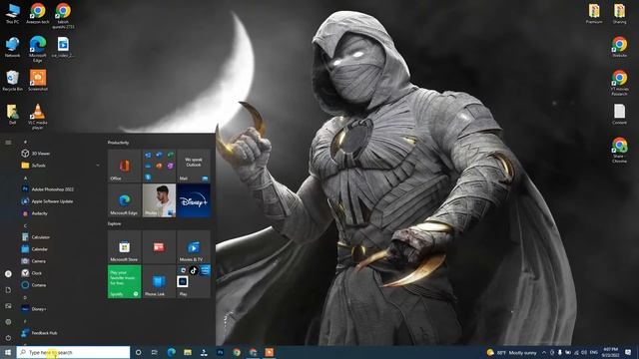Open Power options in Start menu
This screenshot has width=639, height=359.
(x=8, y=338)
